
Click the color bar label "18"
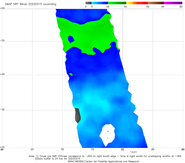[107, 7]
